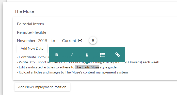Add New Date button

click(x=32, y=48)
